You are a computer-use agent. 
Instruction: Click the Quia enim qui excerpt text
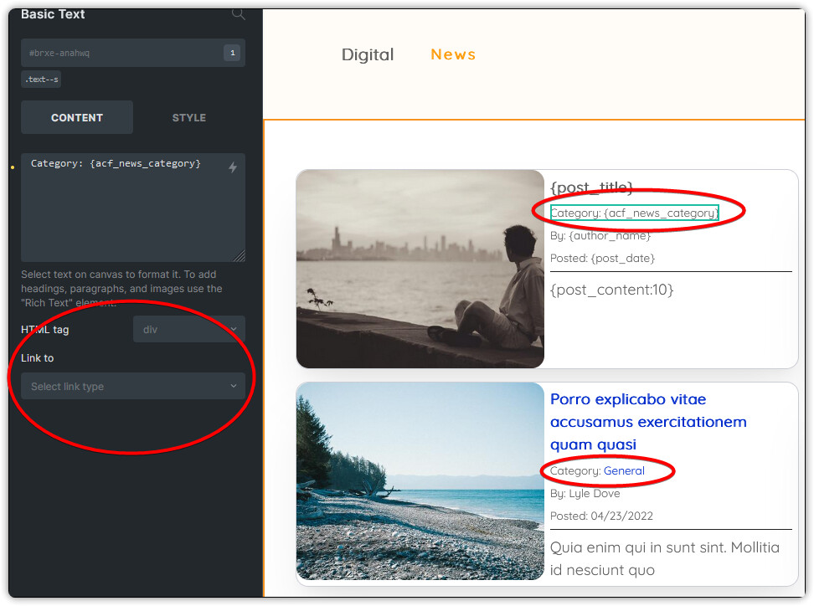pyautogui.click(x=664, y=558)
